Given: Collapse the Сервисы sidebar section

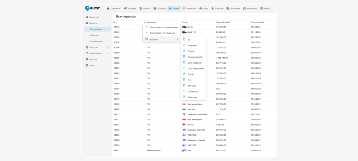Looking at the screenshot, I should (109, 23).
